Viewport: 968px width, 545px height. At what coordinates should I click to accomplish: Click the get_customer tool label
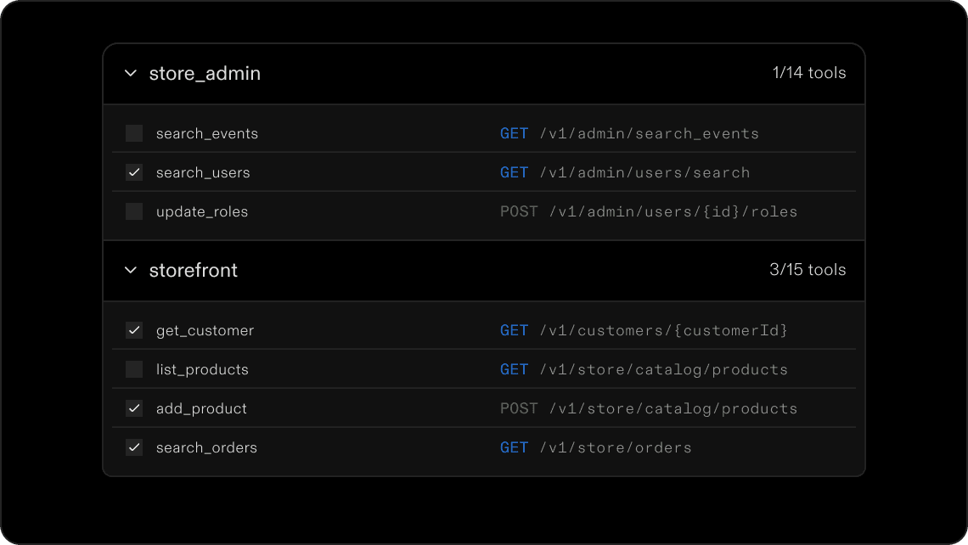pos(205,330)
